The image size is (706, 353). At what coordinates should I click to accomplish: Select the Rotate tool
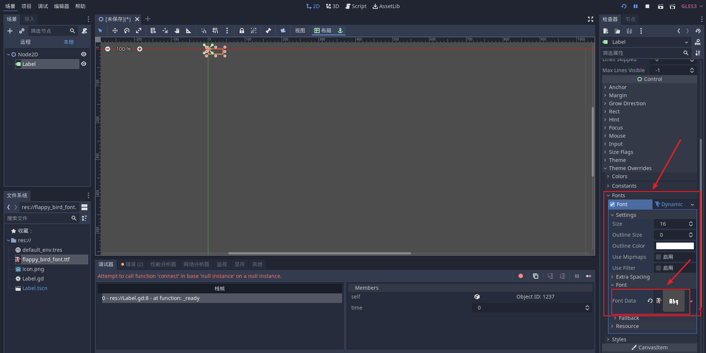point(126,31)
